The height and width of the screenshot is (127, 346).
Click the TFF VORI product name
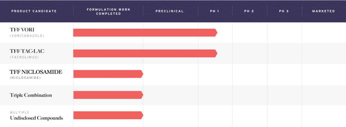tap(22, 30)
